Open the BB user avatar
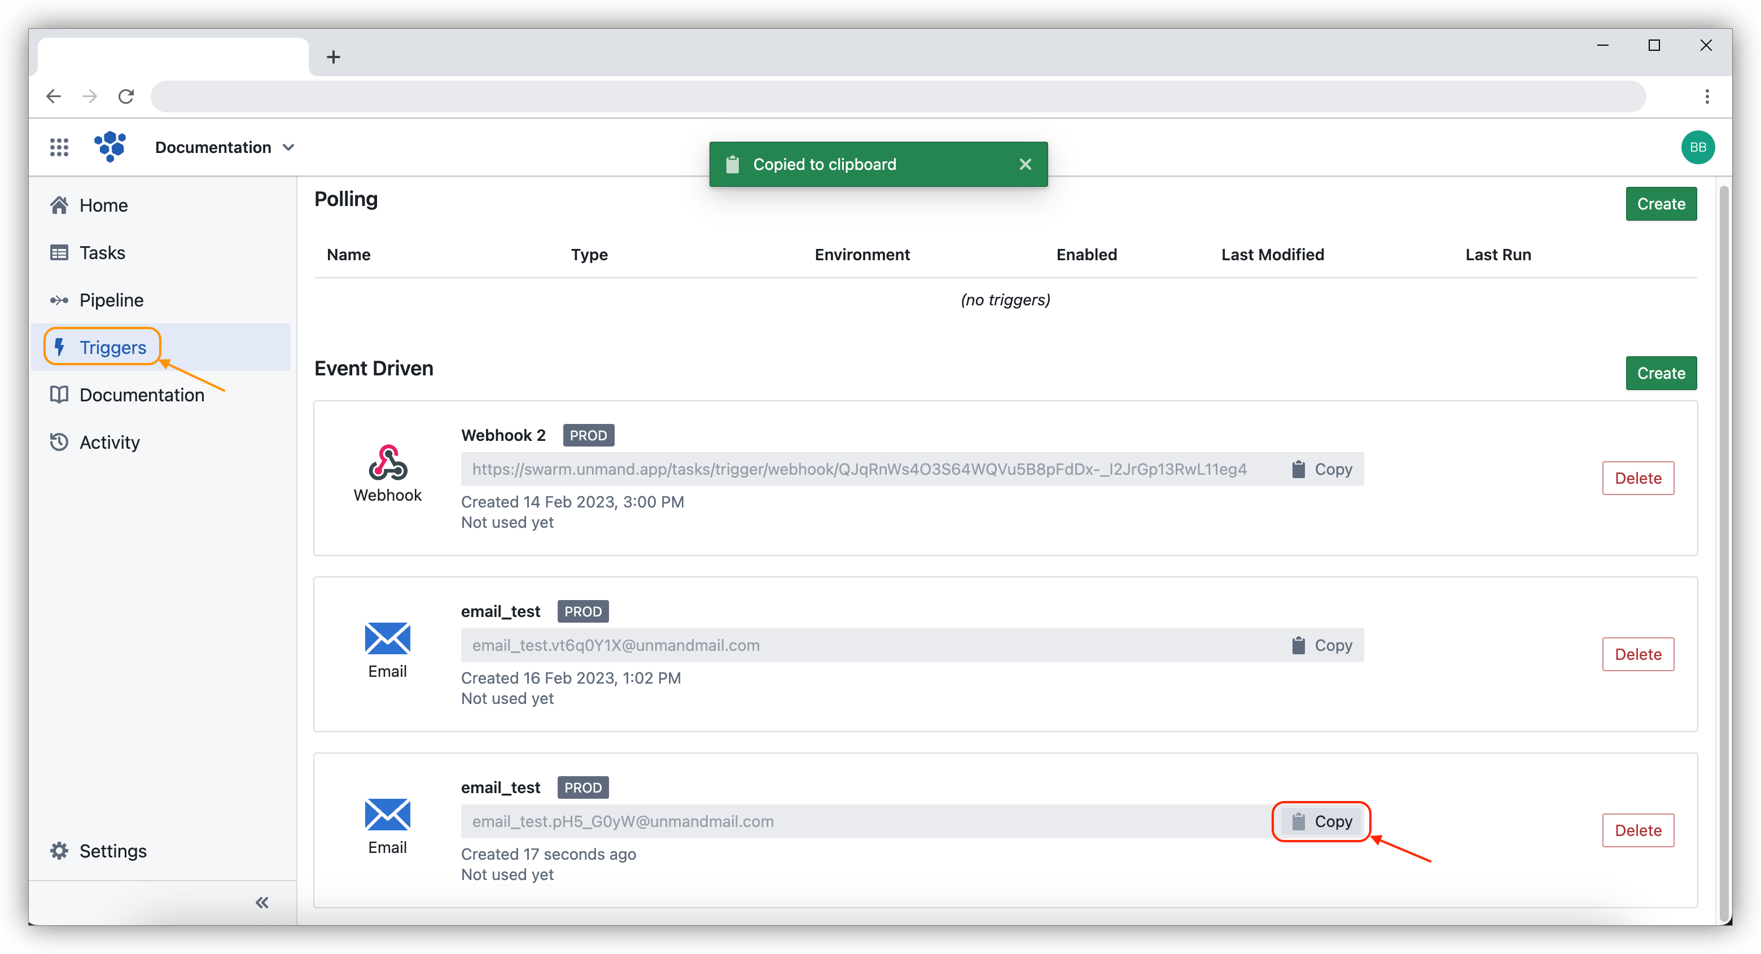Viewport: 1761px width, 954px height. [x=1697, y=147]
